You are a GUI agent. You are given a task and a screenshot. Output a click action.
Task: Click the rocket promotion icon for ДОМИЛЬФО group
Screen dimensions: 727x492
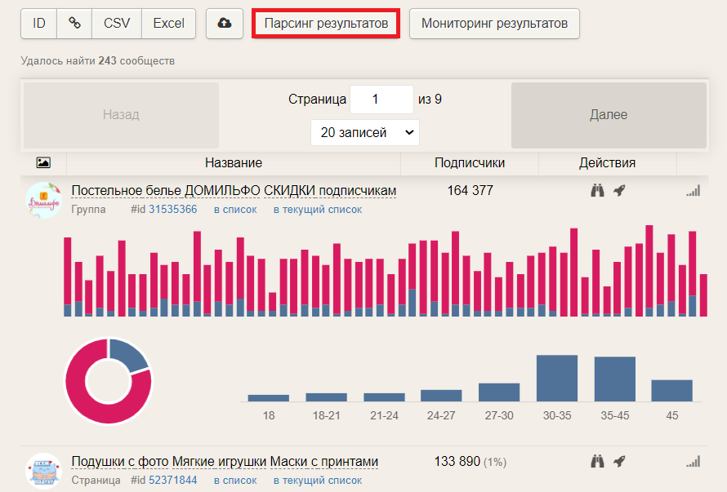point(619,189)
